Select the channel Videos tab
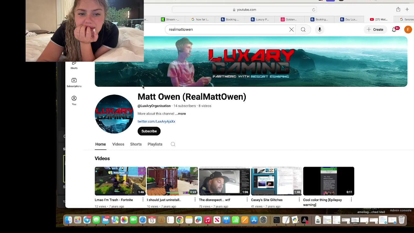The height and width of the screenshot is (233, 414). [118, 144]
